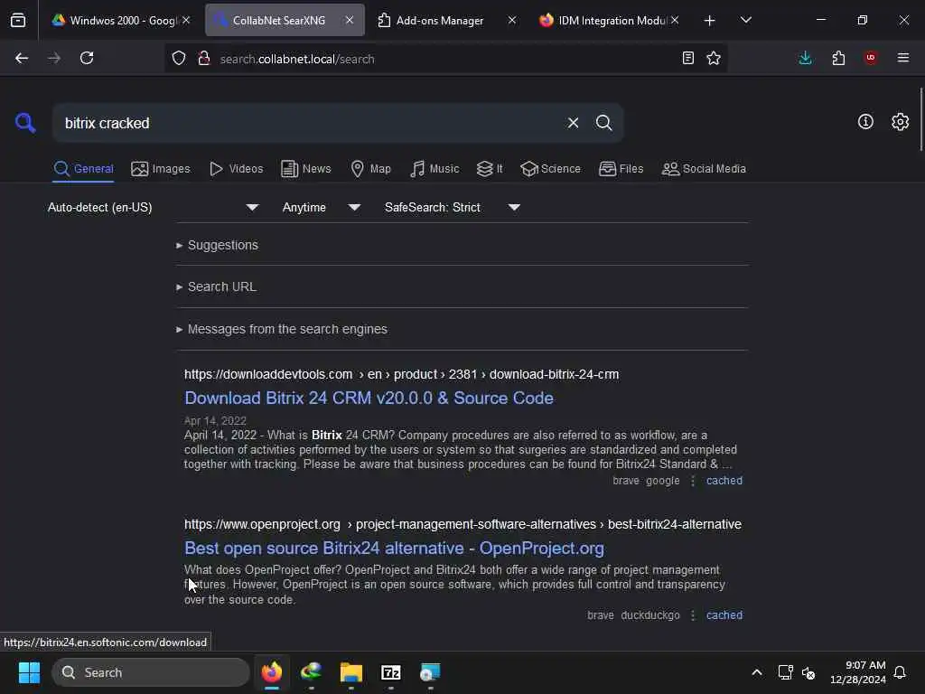Open the notification bell
This screenshot has width=925, height=694.
coord(900,672)
